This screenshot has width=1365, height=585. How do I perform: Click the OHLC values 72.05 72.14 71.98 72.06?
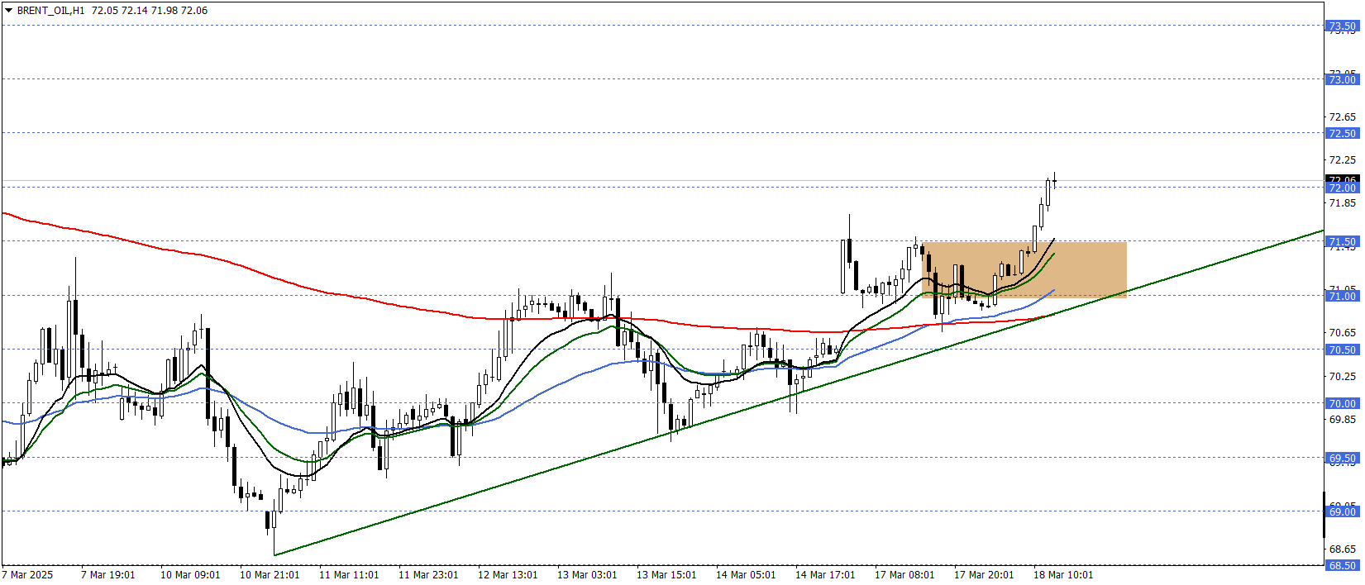point(150,11)
